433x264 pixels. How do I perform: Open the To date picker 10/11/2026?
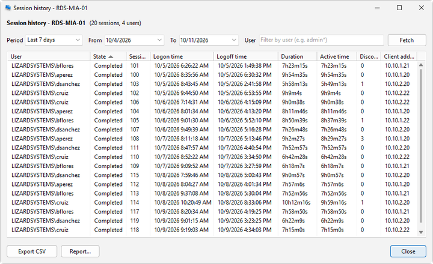click(209, 40)
